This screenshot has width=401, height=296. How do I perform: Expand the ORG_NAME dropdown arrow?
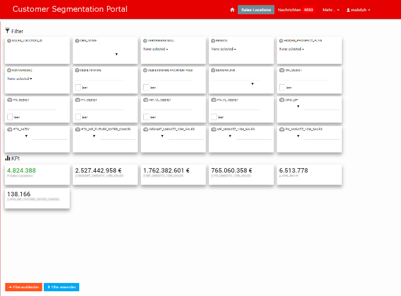coord(117,54)
